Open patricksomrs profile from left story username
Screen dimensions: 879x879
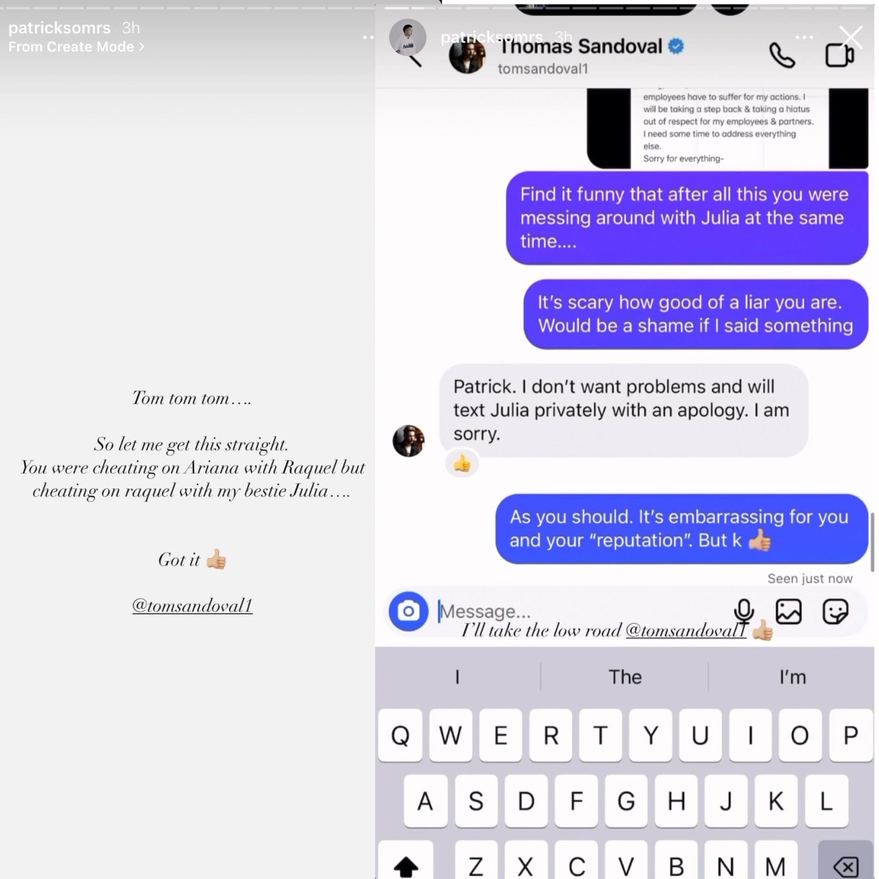click(60, 28)
